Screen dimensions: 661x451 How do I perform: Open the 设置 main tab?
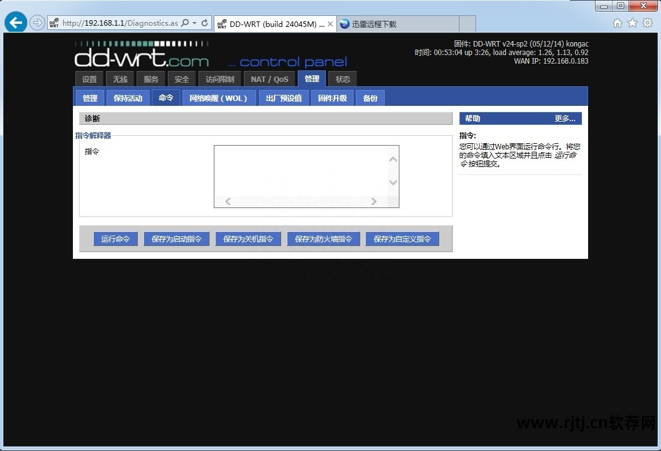89,79
